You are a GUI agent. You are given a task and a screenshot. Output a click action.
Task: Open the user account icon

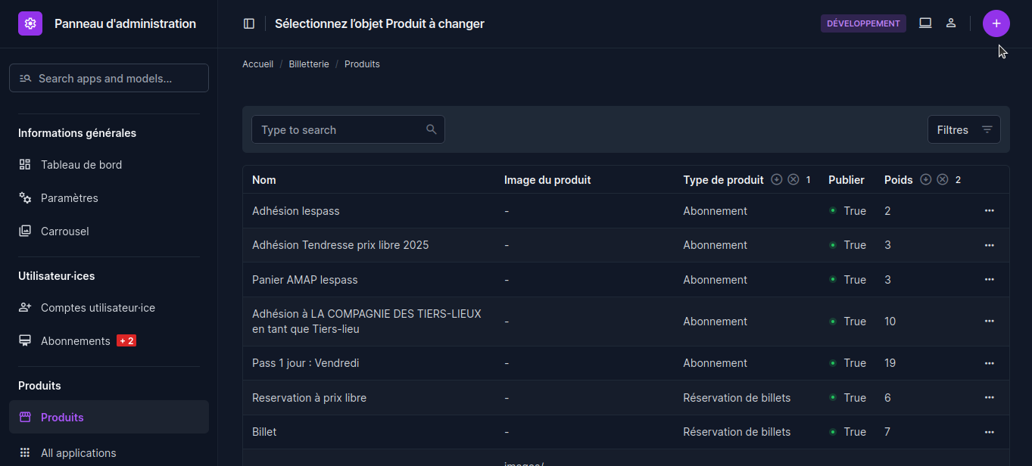pyautogui.click(x=951, y=23)
